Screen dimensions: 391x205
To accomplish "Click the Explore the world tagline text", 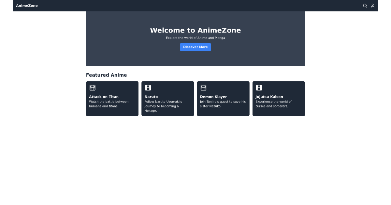I will (x=195, y=38).
